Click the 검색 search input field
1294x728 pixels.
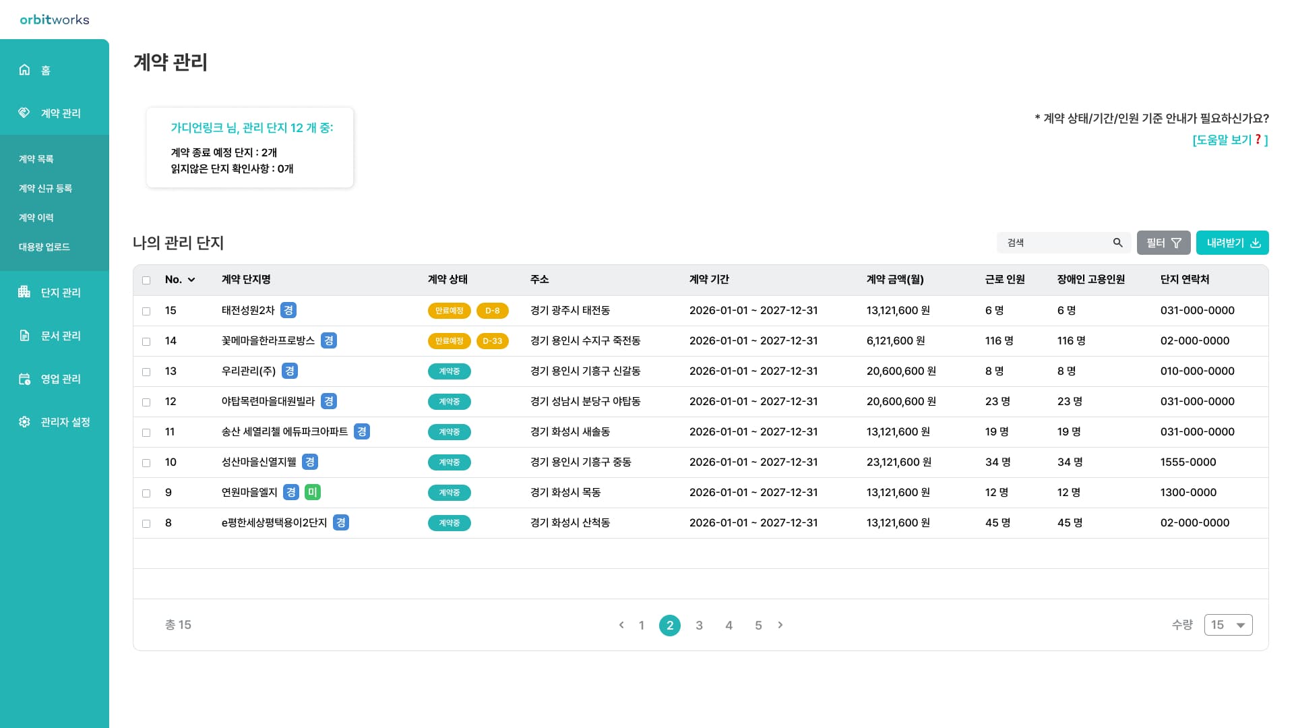(x=1064, y=243)
